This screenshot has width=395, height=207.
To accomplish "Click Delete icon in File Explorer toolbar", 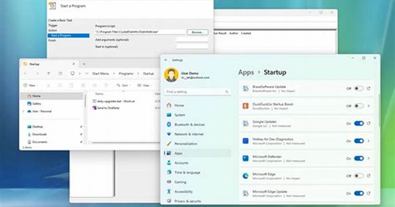I will tap(106, 85).
